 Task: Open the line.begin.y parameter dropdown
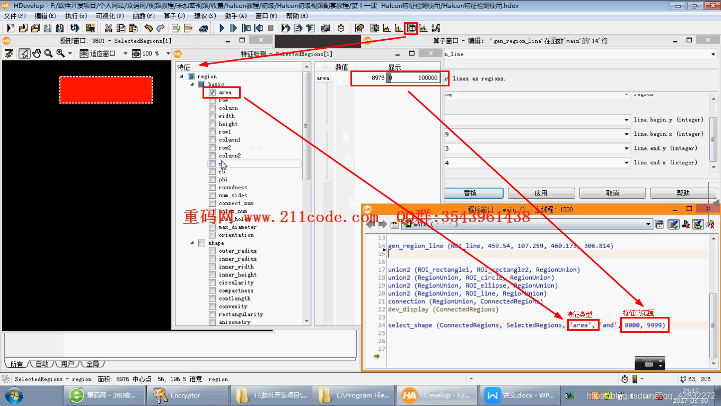coord(627,120)
